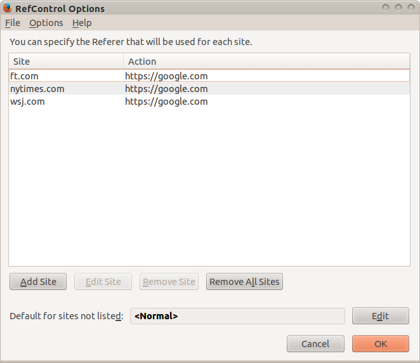Image resolution: width=420 pixels, height=363 pixels.
Task: Click the default <Normal> field
Action: pyautogui.click(x=237, y=316)
